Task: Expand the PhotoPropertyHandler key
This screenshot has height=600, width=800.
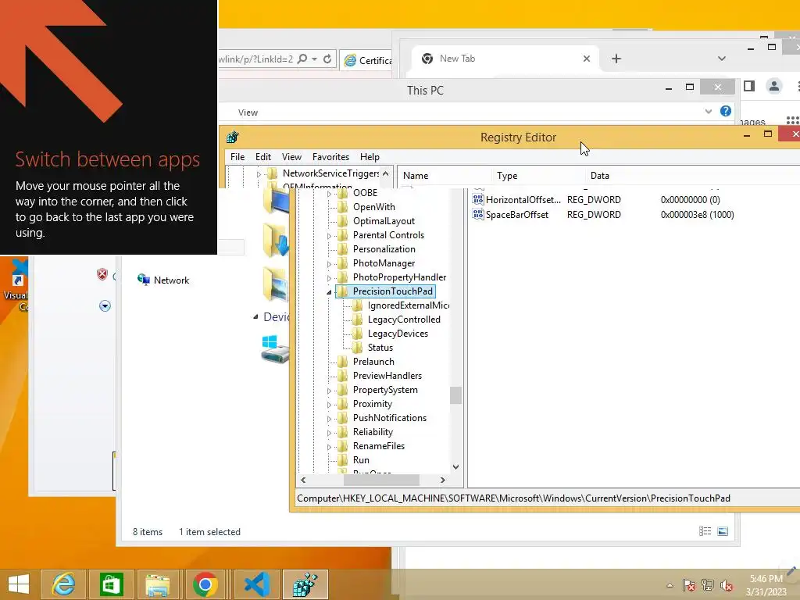Action: click(x=329, y=278)
